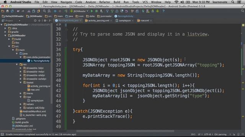The width and height of the screenshot is (245, 137).
Task: Click the navigate Back toolbar icon
Action: click(x=55, y=11)
